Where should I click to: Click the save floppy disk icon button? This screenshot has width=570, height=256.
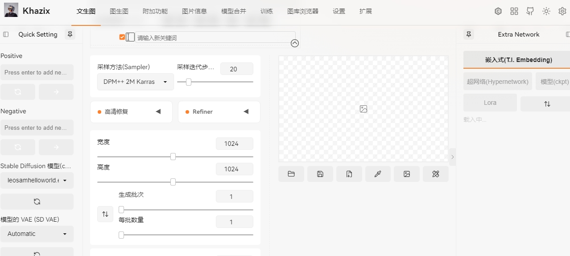coord(320,174)
